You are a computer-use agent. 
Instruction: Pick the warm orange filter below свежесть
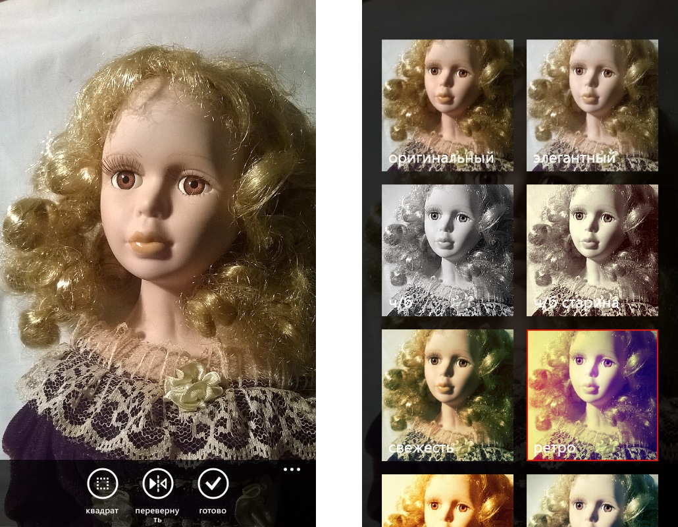pos(448,501)
